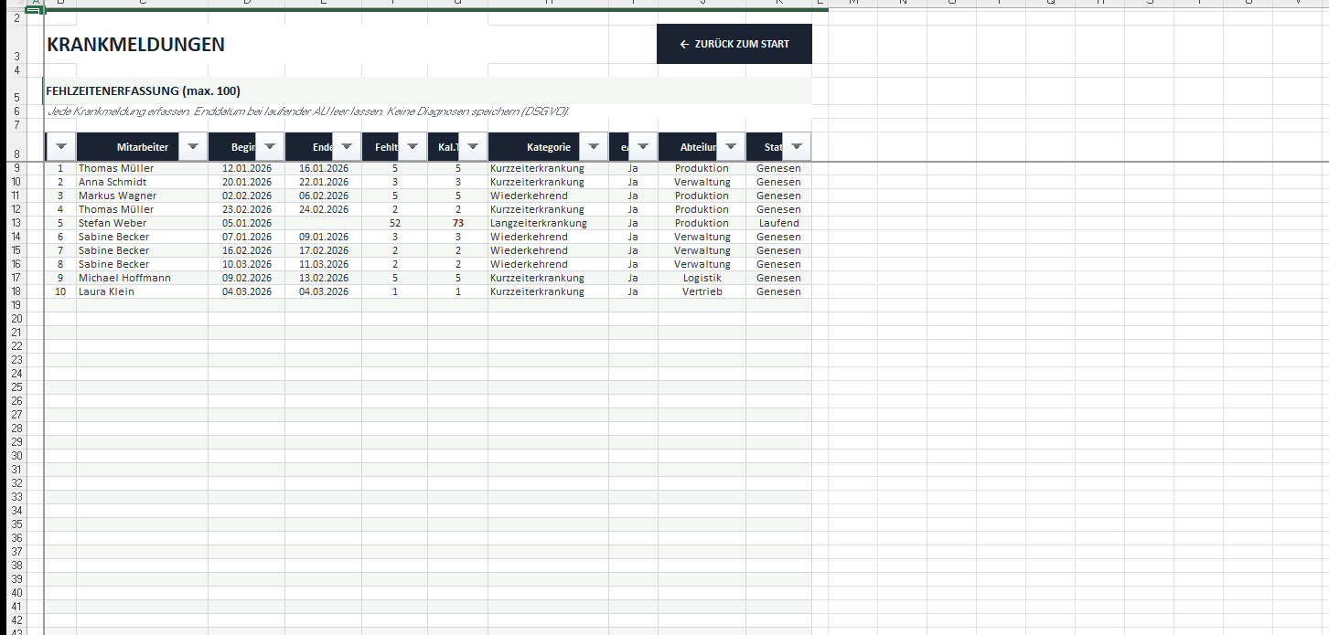Open the eAU column filter dropdown

coord(642,147)
